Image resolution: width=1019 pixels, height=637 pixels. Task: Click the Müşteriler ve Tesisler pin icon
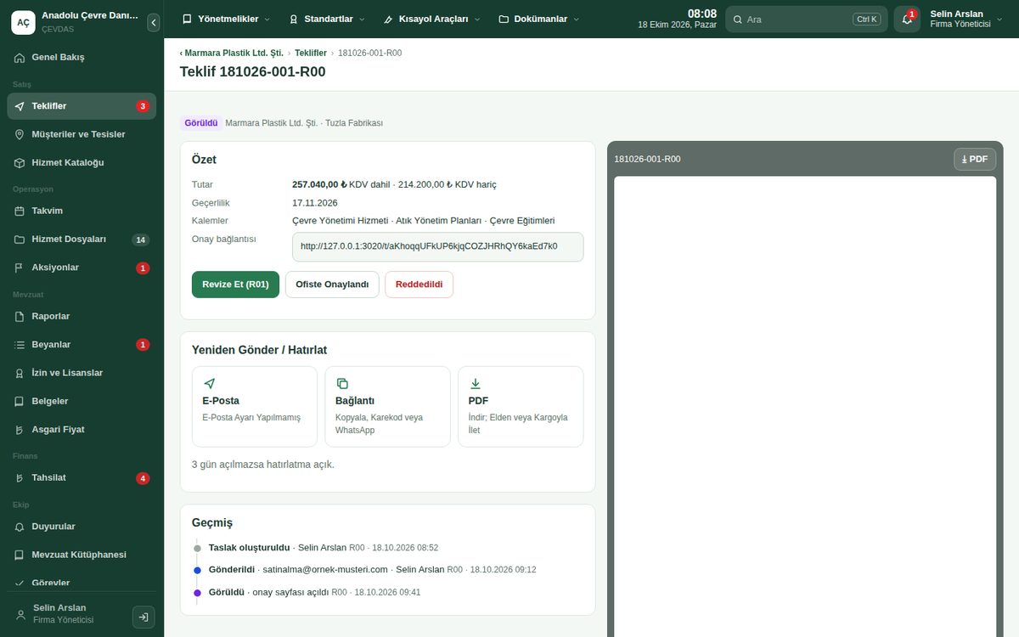click(20, 134)
